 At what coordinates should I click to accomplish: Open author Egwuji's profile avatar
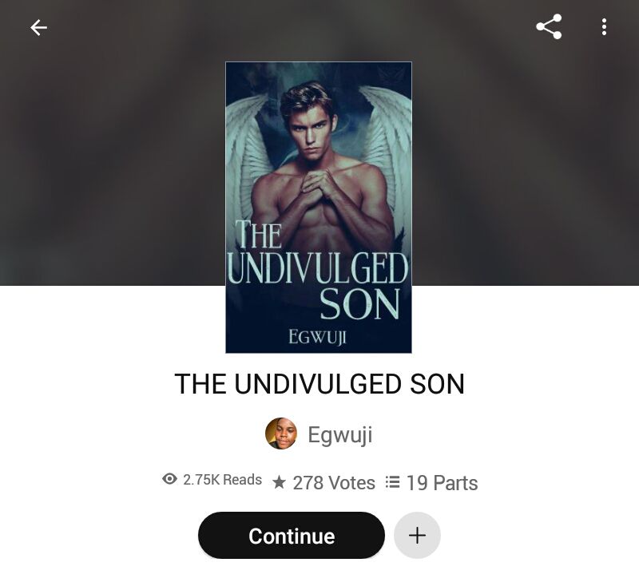click(281, 434)
